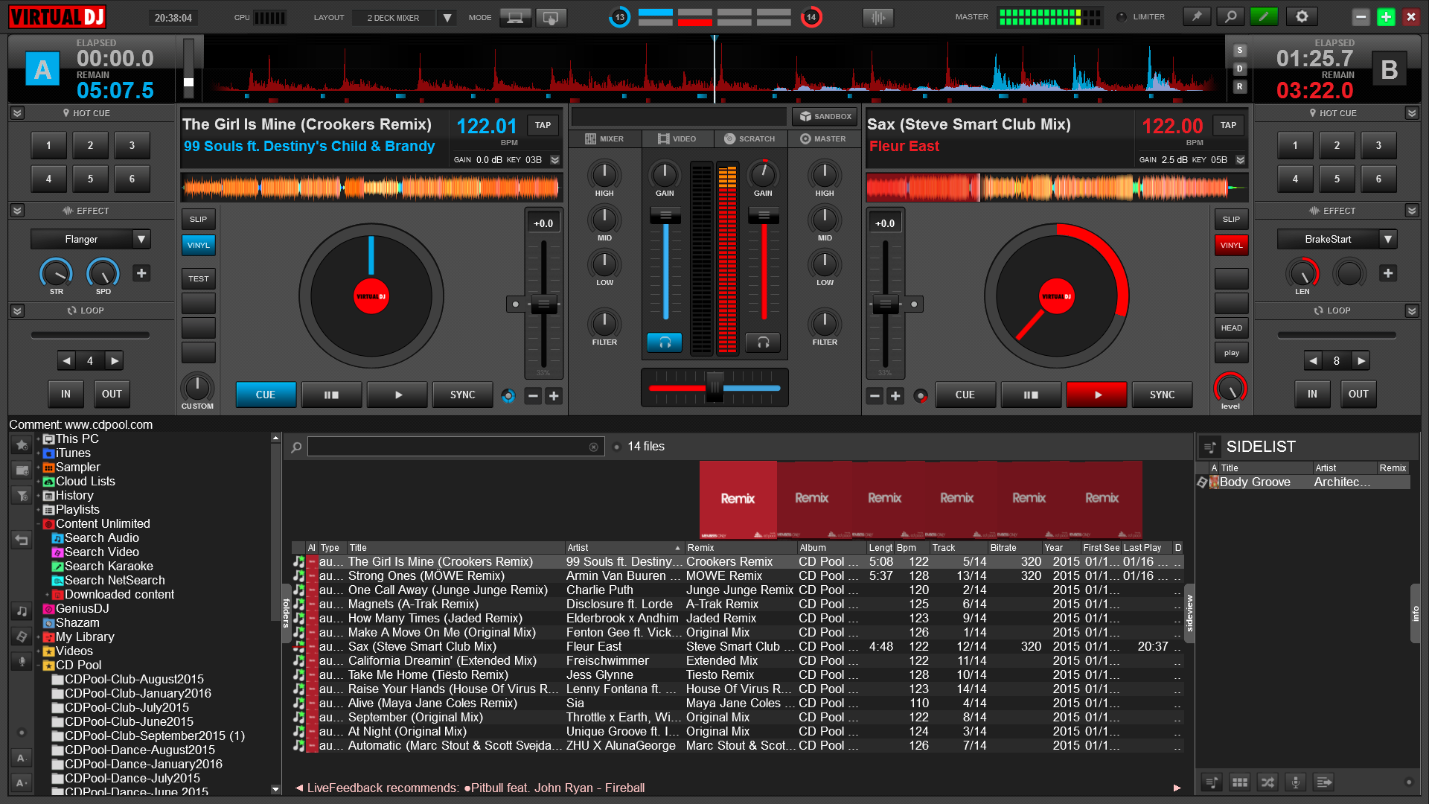Click the settings gear in the top toolbar
Viewport: 1429px width, 804px height.
[1300, 16]
